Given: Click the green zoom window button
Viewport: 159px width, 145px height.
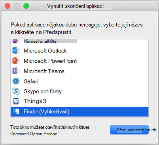Looking at the screenshot, I should [26, 6].
